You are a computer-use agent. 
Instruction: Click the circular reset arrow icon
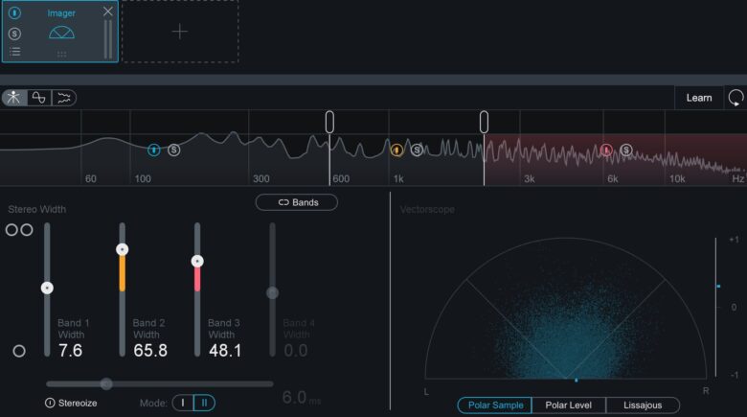click(736, 98)
